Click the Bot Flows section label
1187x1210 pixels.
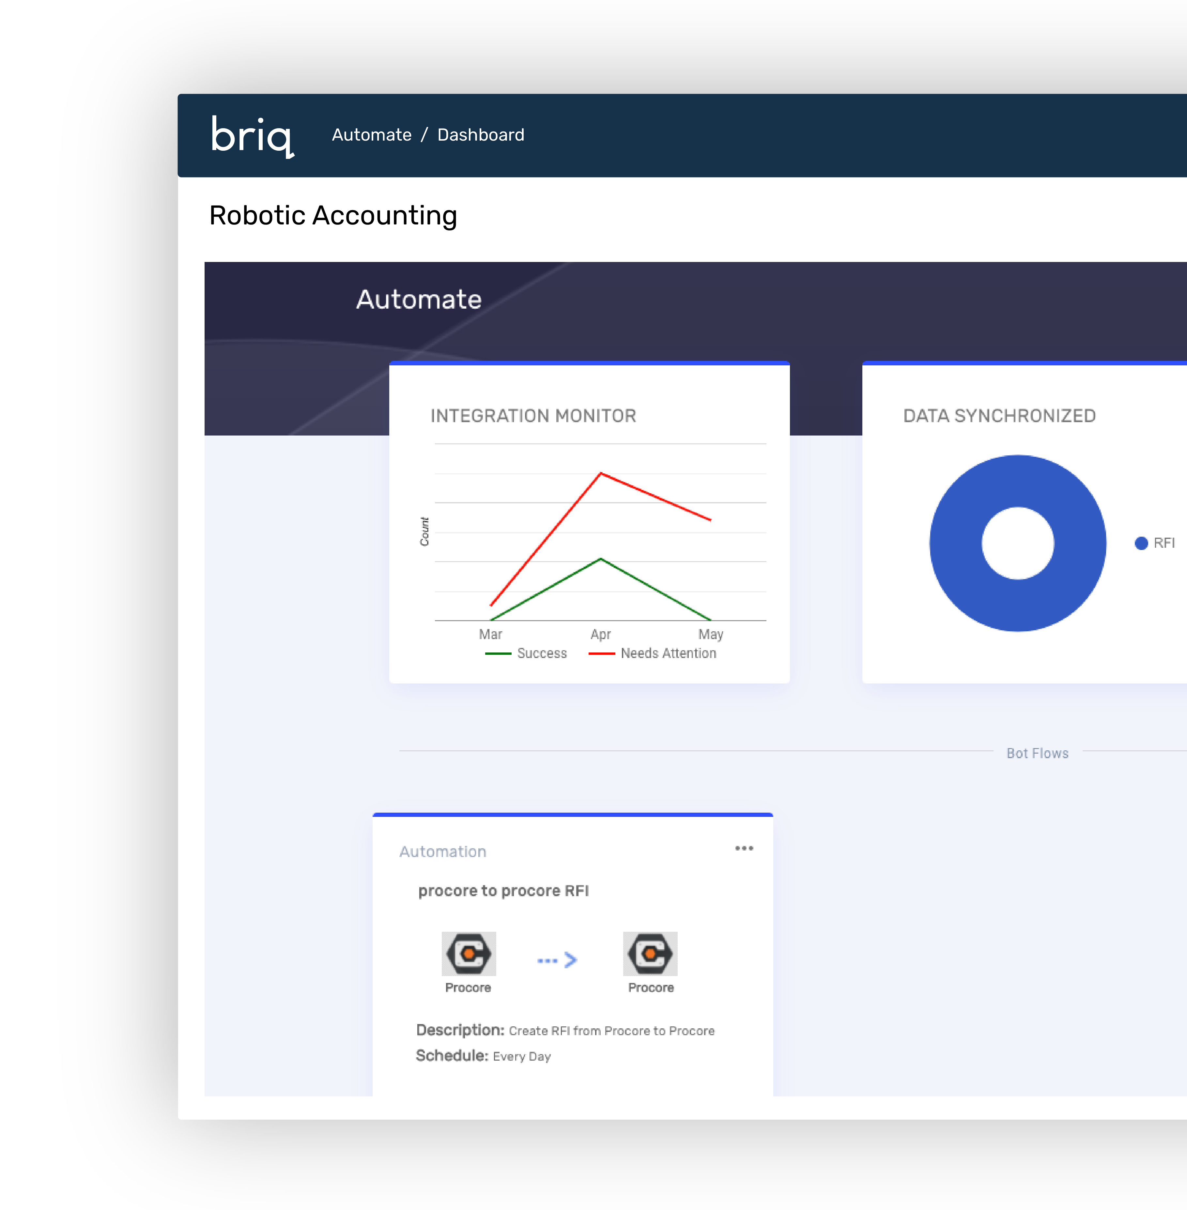pyautogui.click(x=1037, y=753)
